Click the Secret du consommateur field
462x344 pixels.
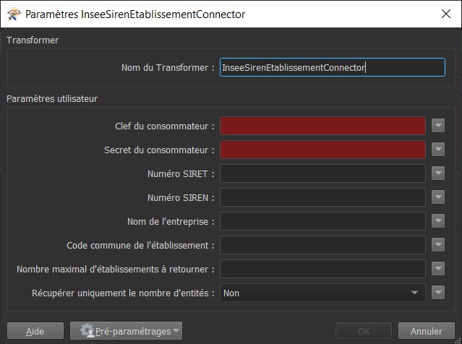pos(322,150)
